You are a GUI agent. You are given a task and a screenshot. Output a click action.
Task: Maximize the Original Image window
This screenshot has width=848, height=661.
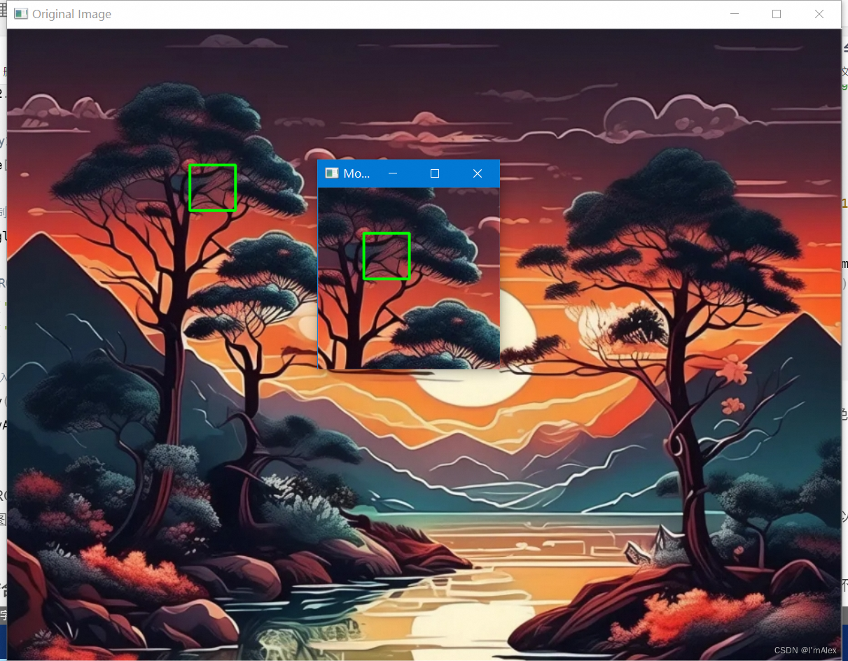coord(776,13)
